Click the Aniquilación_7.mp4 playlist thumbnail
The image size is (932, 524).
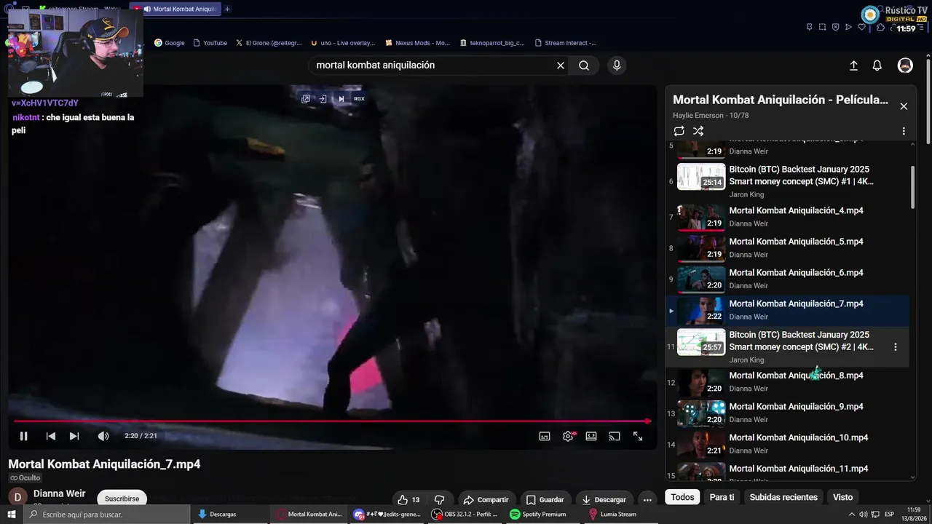(x=701, y=311)
